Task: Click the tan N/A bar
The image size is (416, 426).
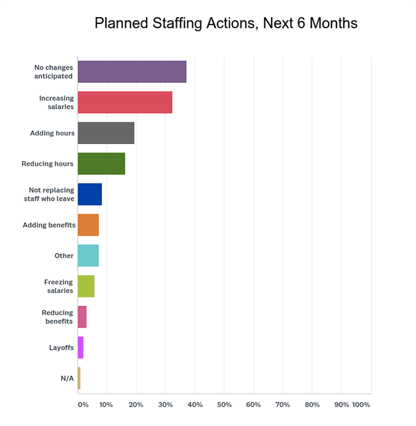Action: coord(79,378)
